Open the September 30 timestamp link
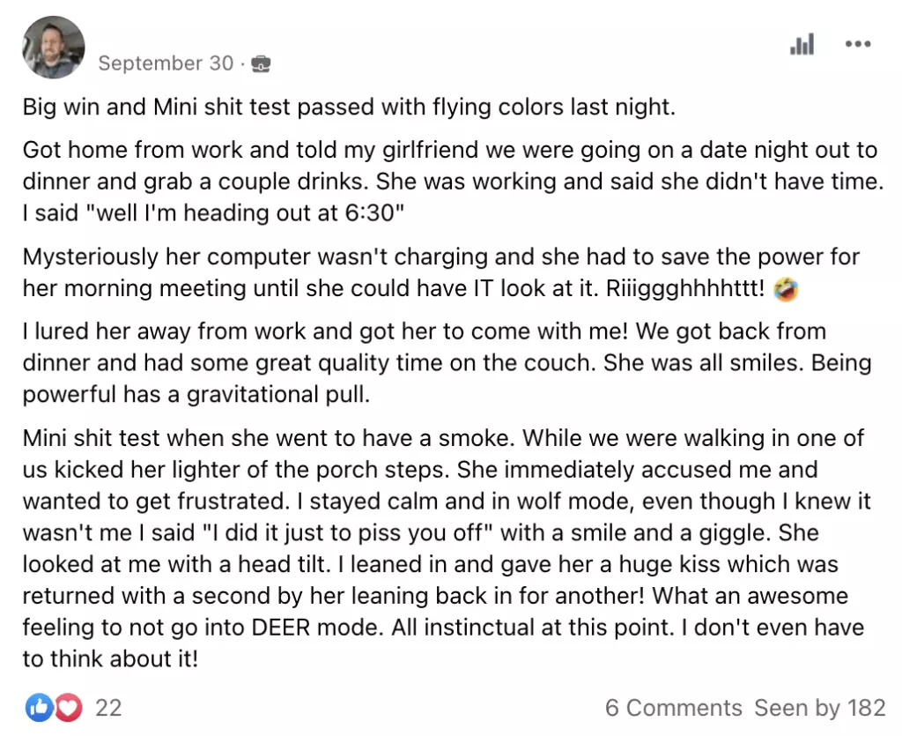The width and height of the screenshot is (902, 736). click(x=166, y=63)
